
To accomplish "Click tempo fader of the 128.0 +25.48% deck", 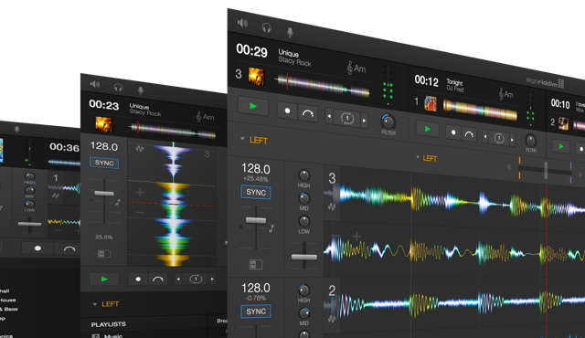I will click(x=256, y=220).
